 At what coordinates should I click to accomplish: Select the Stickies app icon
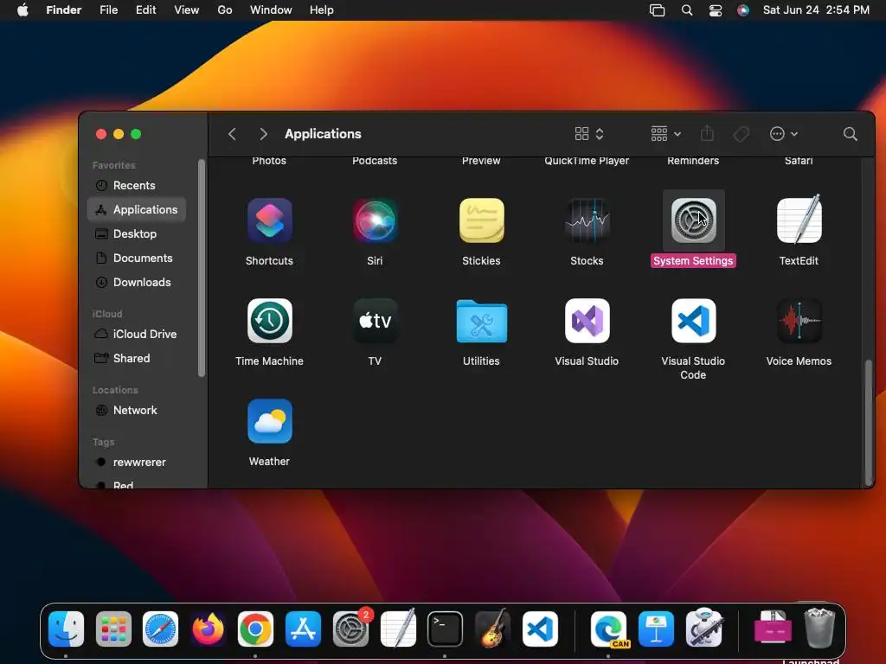point(481,220)
